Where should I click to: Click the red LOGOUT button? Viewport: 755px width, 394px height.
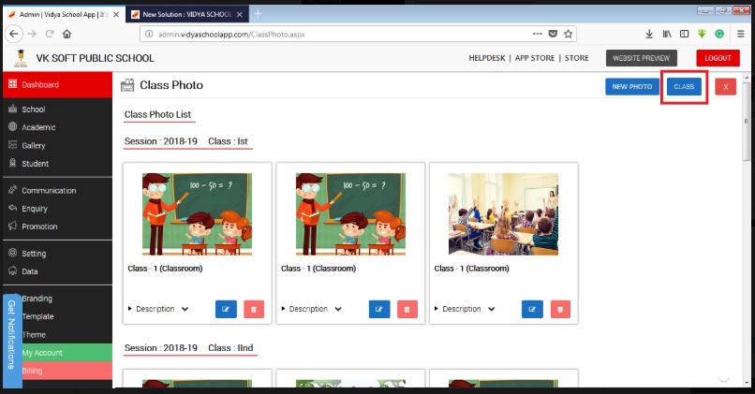click(718, 58)
